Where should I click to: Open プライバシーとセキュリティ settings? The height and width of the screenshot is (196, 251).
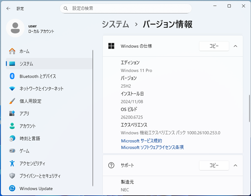pos(49,175)
